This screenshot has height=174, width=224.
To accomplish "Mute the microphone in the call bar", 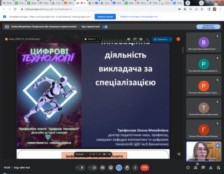I will tap(83, 168).
